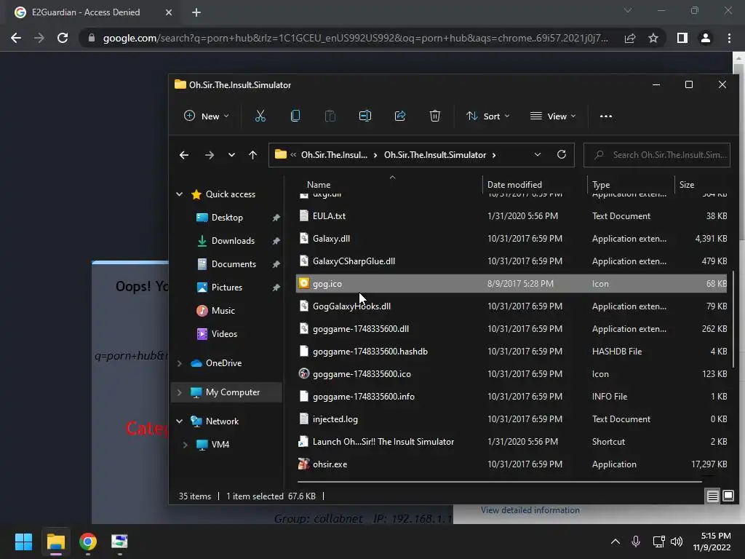Viewport: 745px width, 559px height.
Task: Select GalaxyCSharpGlue.dll file
Action: point(511,261)
